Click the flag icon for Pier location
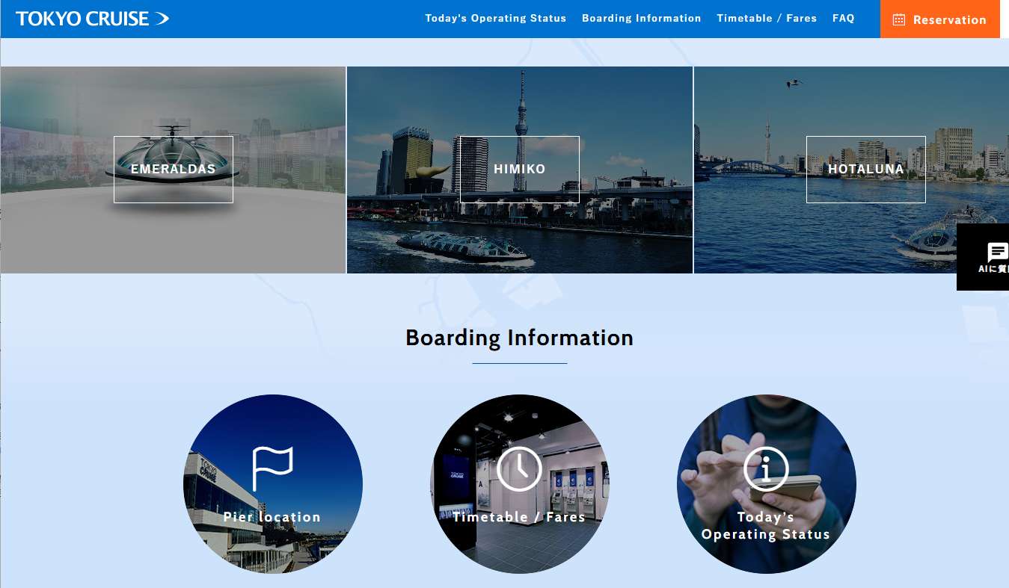Image resolution: width=1009 pixels, height=588 pixels. click(272, 468)
